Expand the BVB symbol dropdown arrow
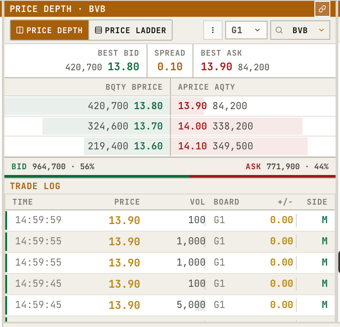The width and height of the screenshot is (340, 327). 321,30
